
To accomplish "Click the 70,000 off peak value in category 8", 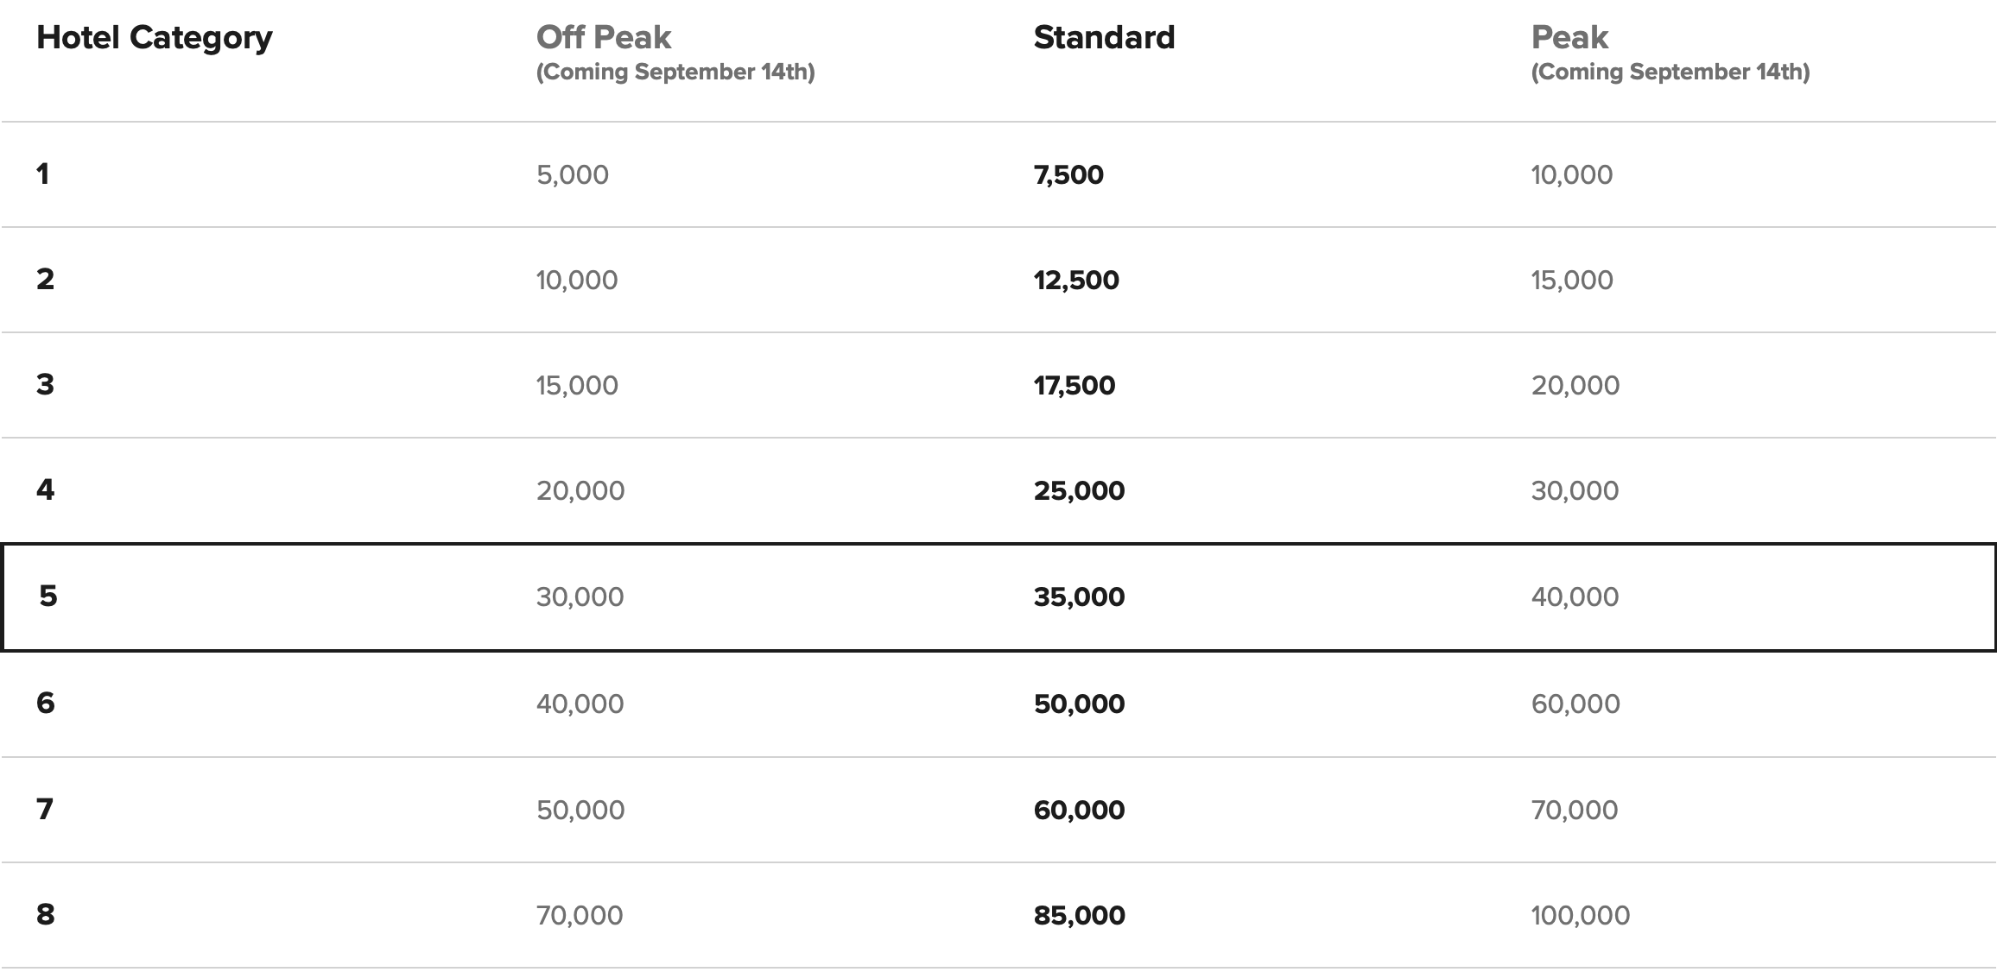I will pyautogui.click(x=580, y=915).
